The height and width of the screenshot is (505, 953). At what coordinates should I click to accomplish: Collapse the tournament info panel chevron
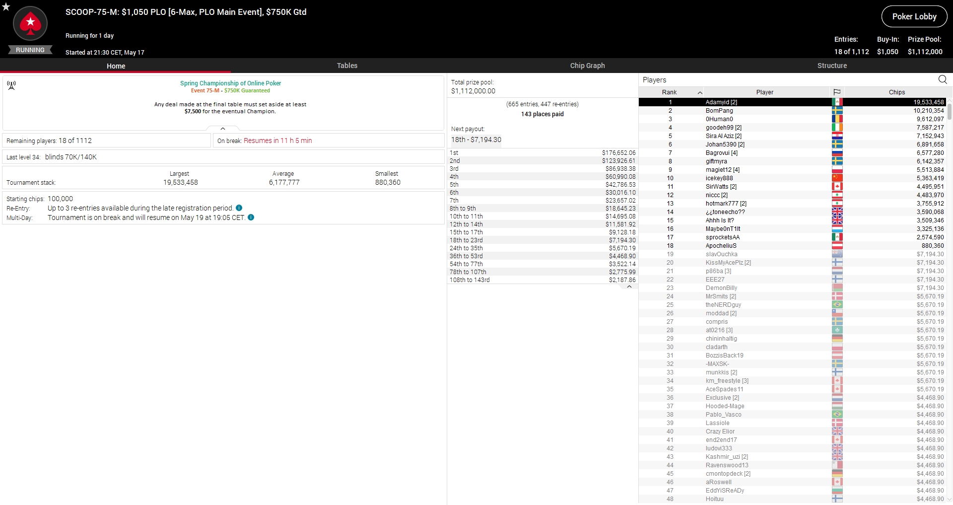coord(223,129)
